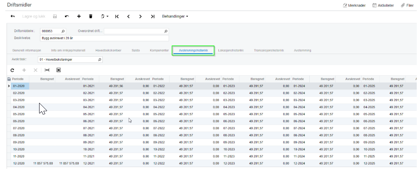The height and width of the screenshot is (171, 419).
Task: Open lookup for Overordnet drift field
Action: point(166,31)
